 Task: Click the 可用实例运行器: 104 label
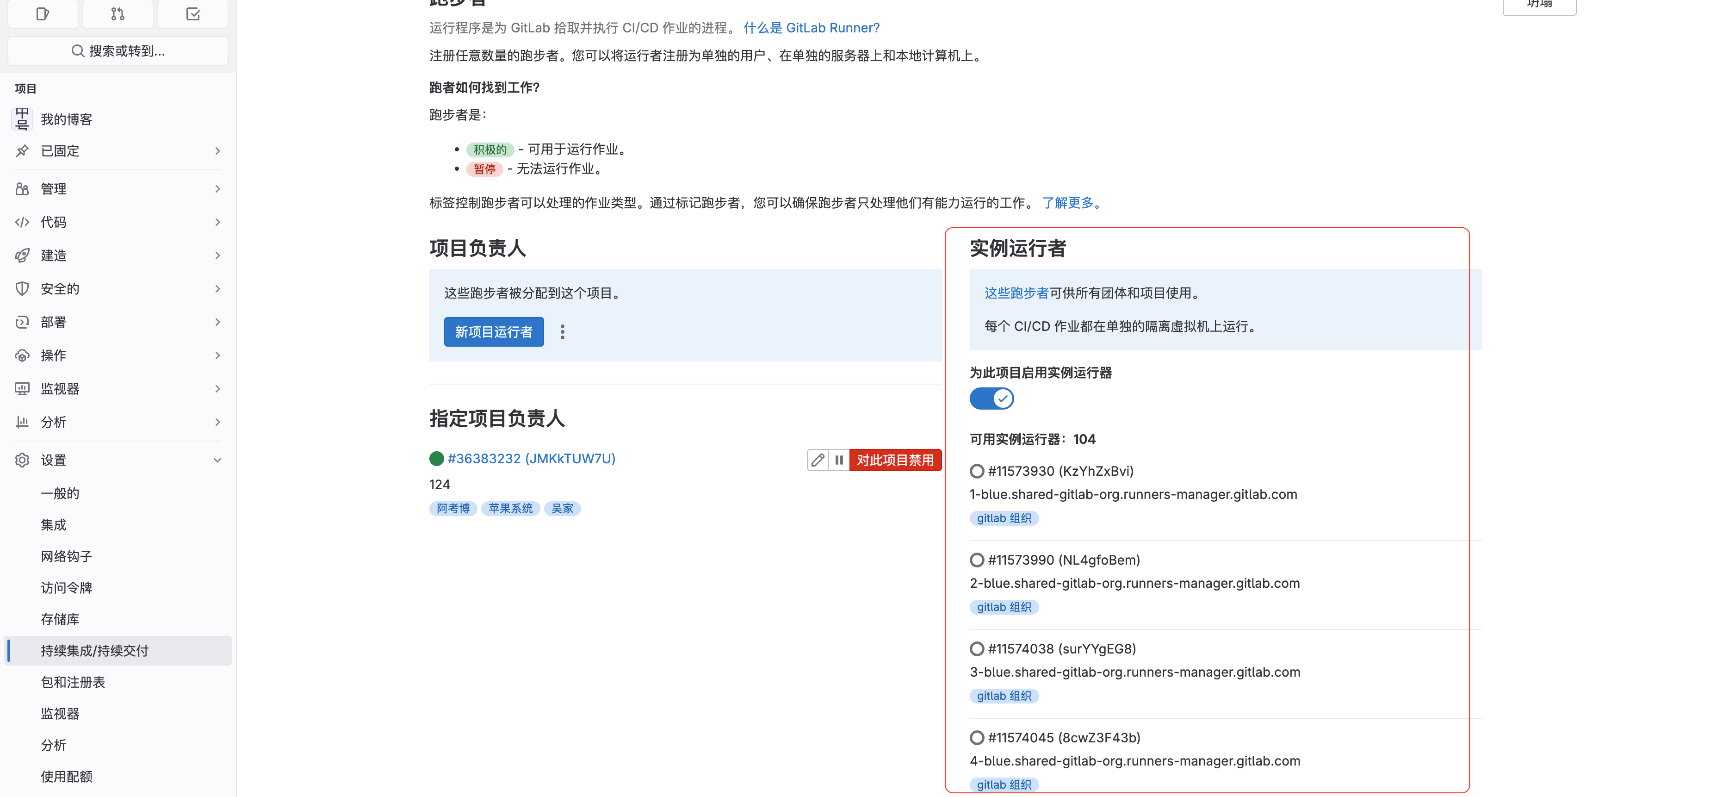[x=1033, y=439]
